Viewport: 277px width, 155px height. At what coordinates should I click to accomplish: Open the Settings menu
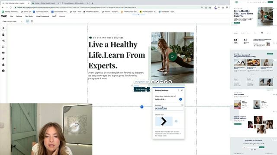click(x=19, y=16)
